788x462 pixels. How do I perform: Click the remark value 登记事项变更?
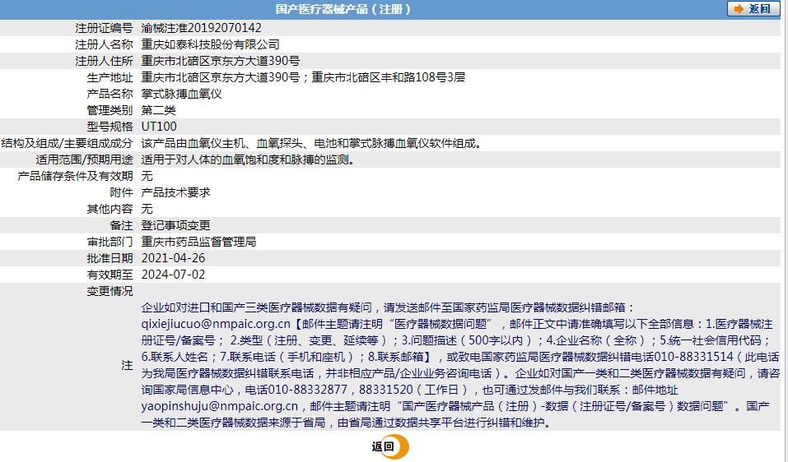tap(176, 225)
